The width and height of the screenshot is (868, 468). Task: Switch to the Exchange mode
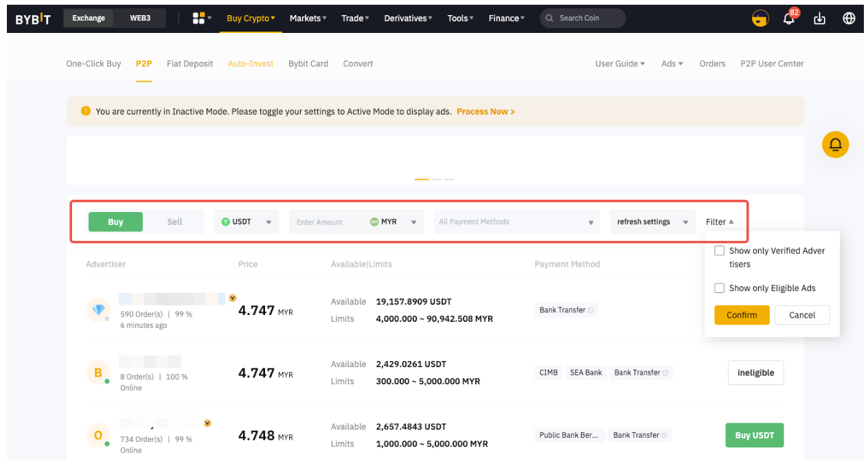(x=89, y=19)
